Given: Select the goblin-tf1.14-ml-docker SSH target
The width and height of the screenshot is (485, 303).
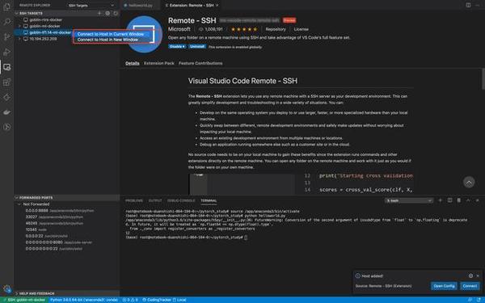Looking at the screenshot, I should [x=50, y=32].
